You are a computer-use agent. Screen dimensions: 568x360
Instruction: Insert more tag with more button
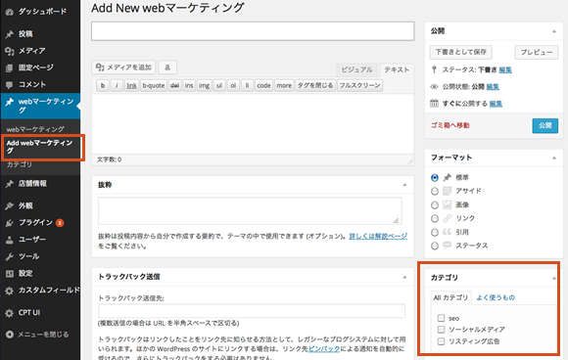click(x=284, y=86)
